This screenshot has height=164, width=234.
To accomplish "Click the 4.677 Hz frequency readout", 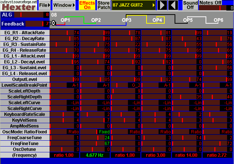I will click(95, 155).
